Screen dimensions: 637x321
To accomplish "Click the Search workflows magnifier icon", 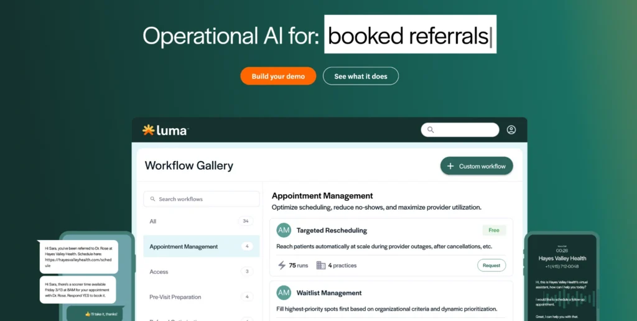I will [153, 199].
